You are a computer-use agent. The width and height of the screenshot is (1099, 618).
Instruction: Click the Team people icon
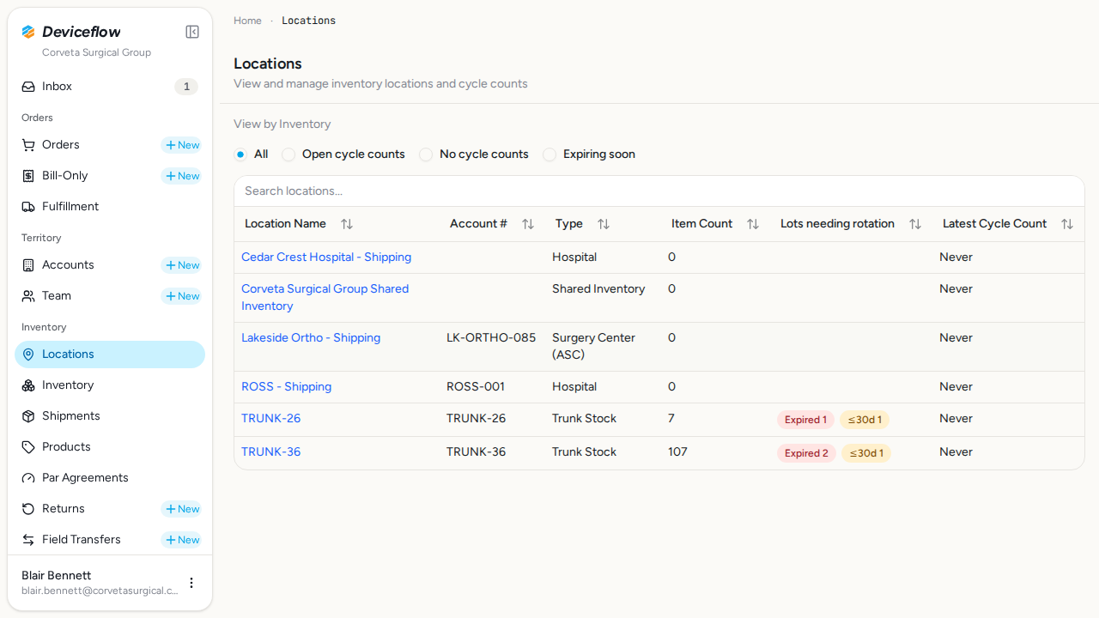tap(28, 296)
